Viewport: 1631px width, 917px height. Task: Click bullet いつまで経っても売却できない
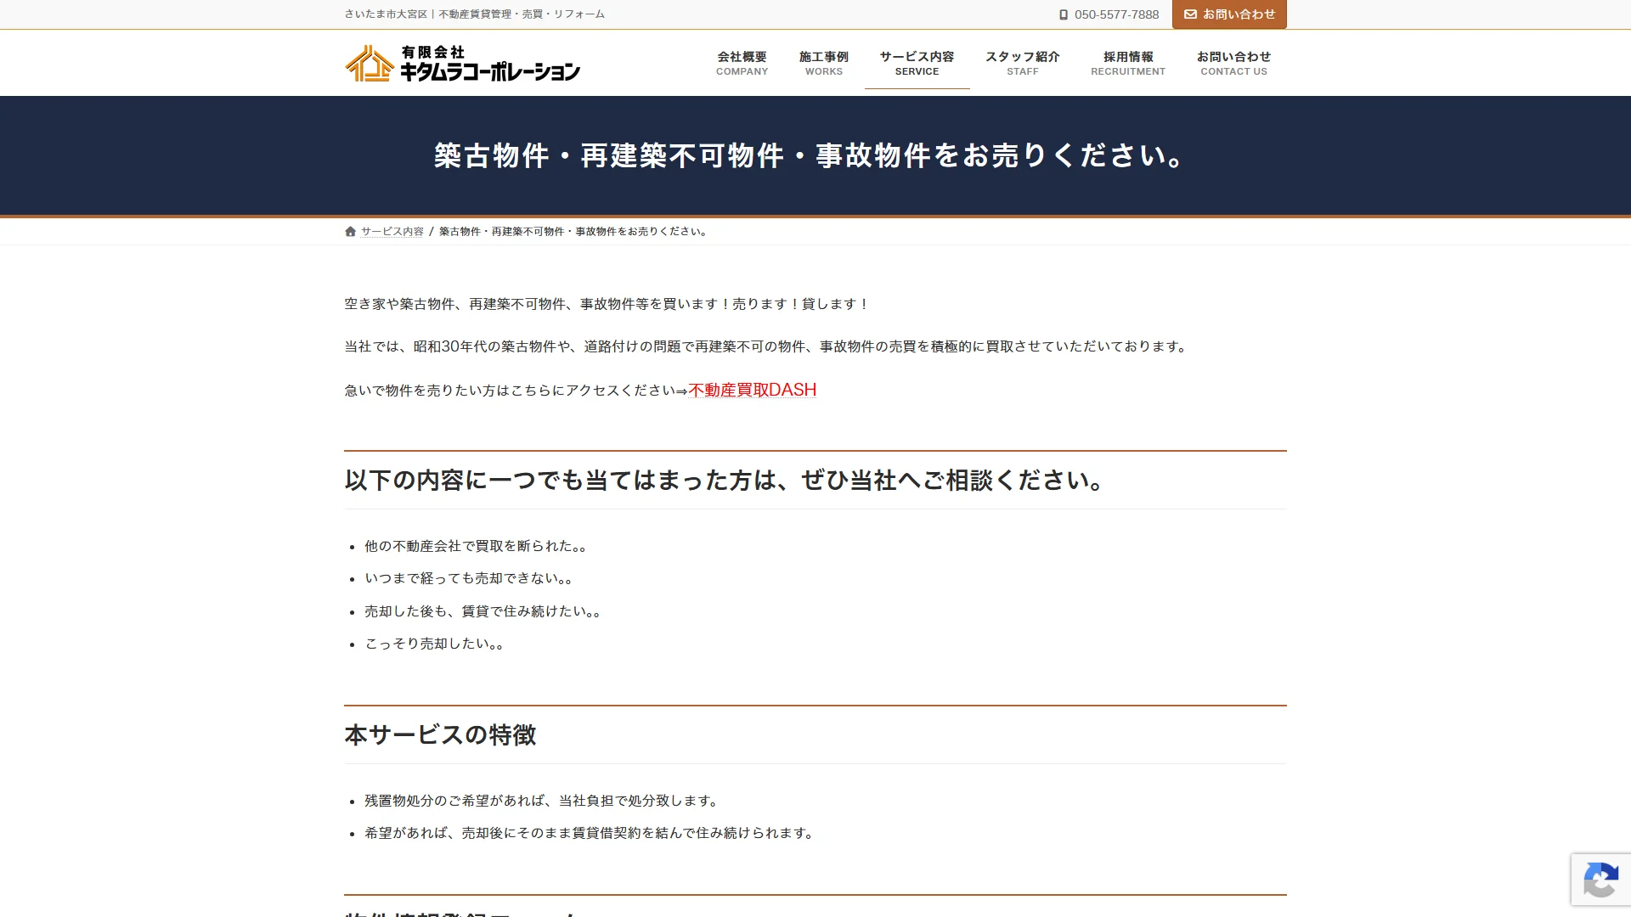(469, 579)
